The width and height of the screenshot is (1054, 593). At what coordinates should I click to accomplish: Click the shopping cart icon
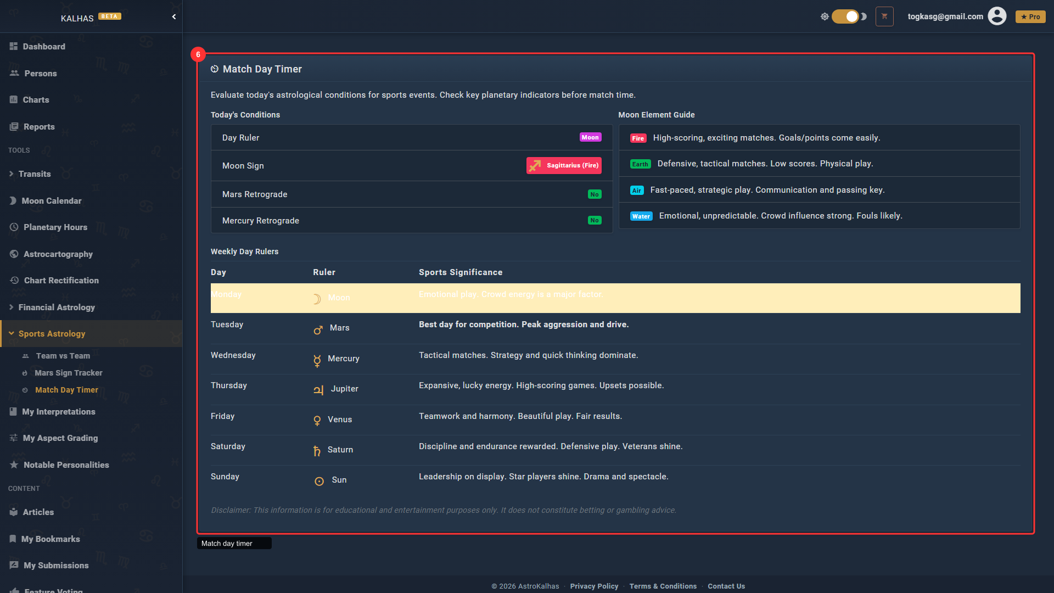(884, 16)
